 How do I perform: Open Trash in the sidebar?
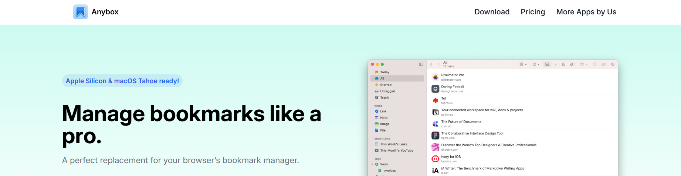pyautogui.click(x=397, y=98)
